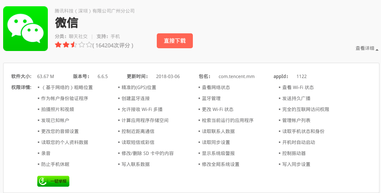Click permission 蓝牙管理
Viewport: 381px width, 193px height.
tap(211, 98)
